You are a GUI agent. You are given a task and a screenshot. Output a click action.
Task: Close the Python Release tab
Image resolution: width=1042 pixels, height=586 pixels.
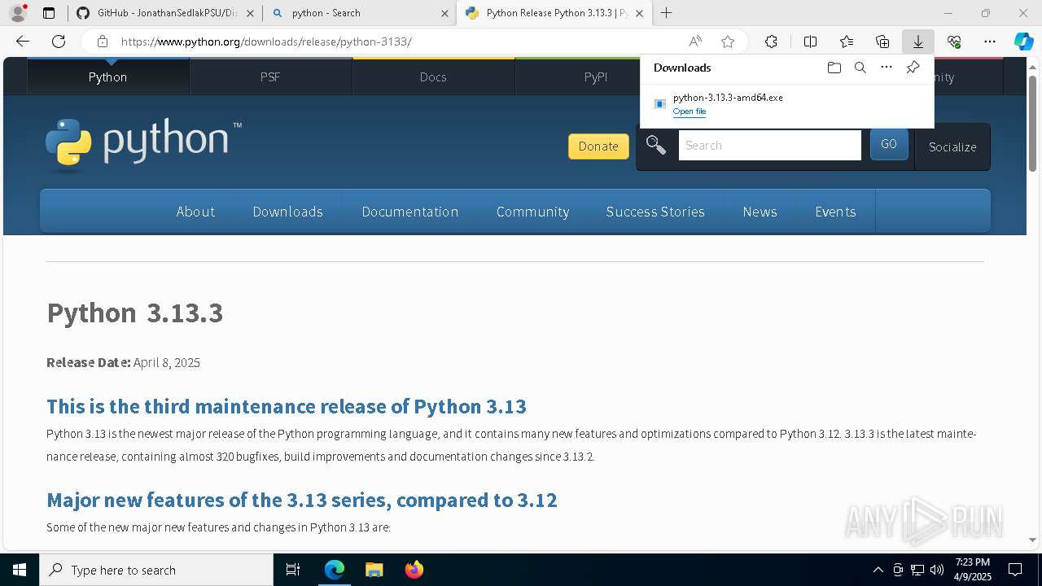639,13
